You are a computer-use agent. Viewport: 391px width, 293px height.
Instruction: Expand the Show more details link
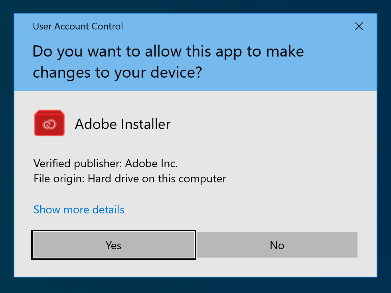79,210
